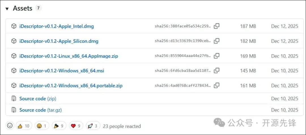Copy sha256 hash for Windows msi file
This screenshot has height=135, width=306.
click(216, 71)
